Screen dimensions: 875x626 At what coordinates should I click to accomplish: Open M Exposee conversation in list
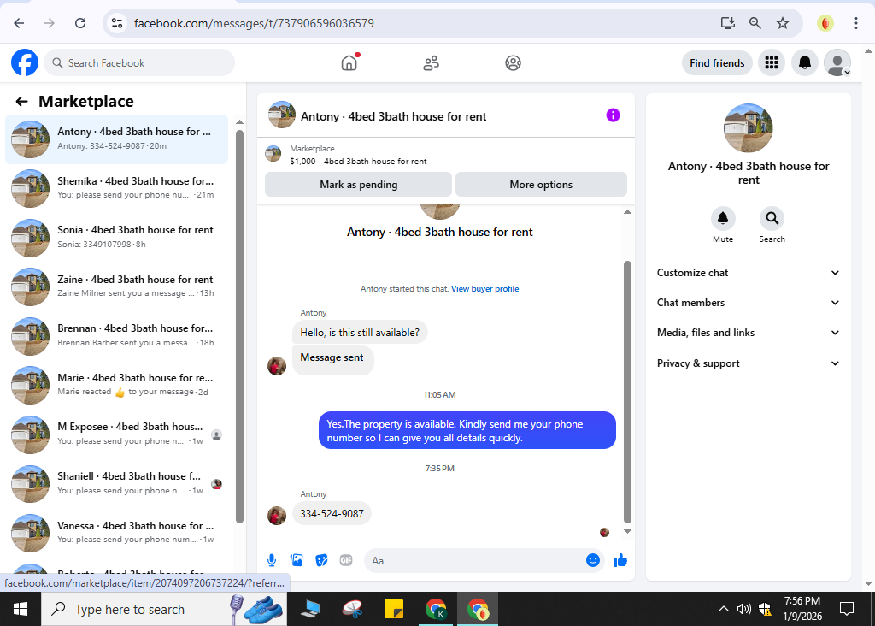coord(116,434)
